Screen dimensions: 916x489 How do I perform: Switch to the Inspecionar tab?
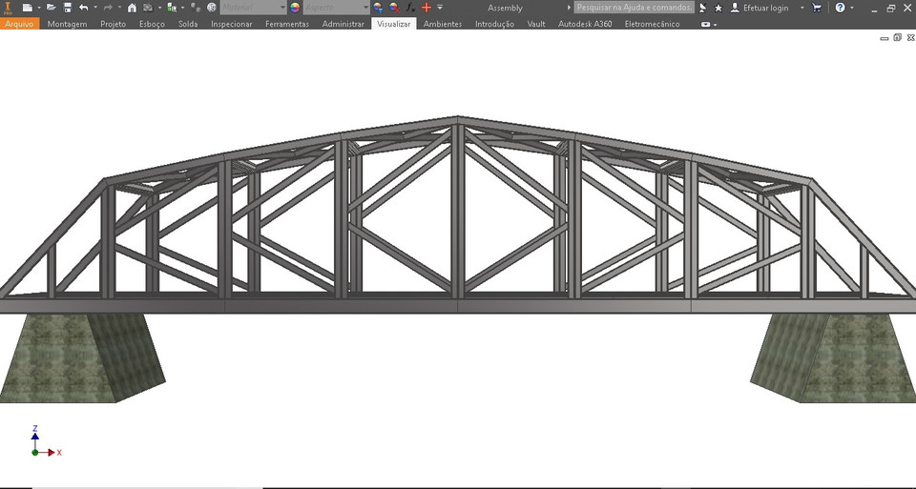pyautogui.click(x=231, y=24)
